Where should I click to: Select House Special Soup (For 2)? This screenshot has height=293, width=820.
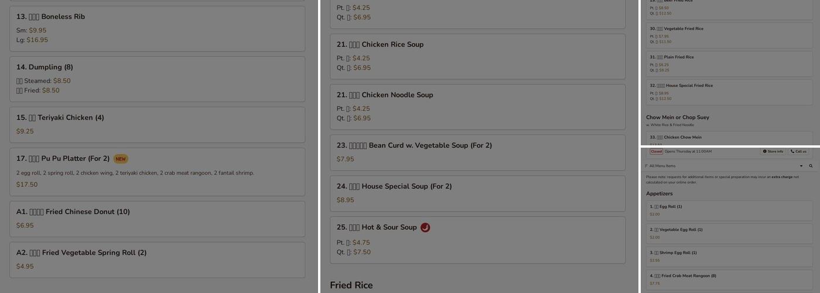(x=477, y=193)
